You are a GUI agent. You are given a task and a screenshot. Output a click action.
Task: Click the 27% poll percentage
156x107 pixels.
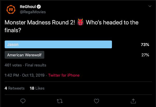click(x=145, y=55)
